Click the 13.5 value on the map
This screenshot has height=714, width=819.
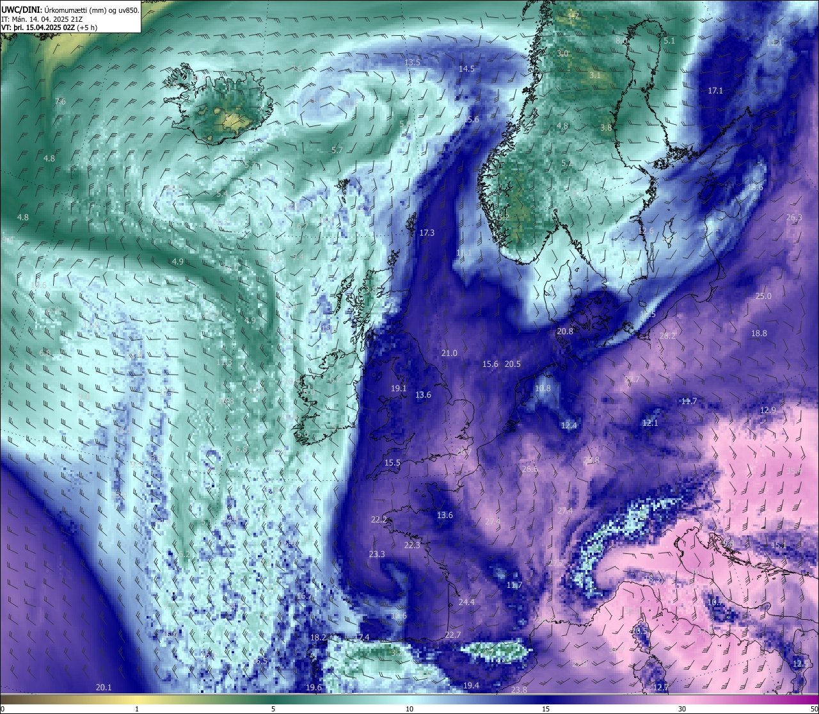[413, 62]
